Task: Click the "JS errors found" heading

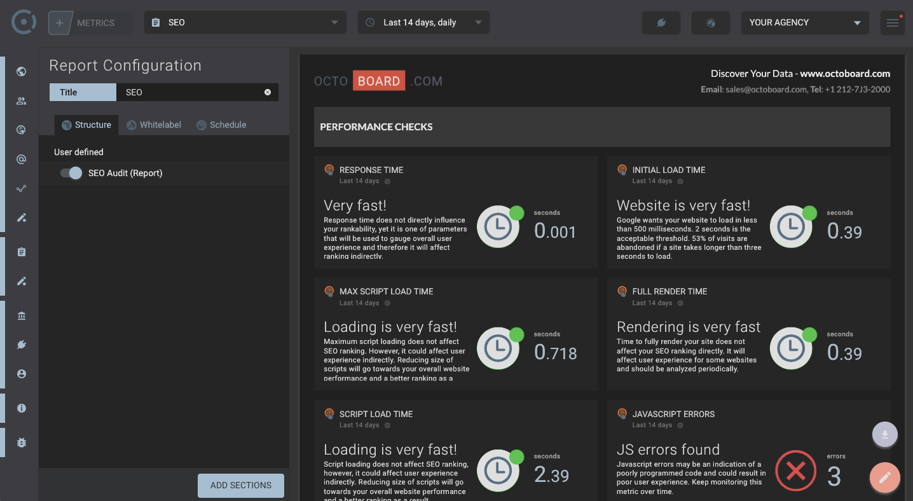Action: point(668,450)
